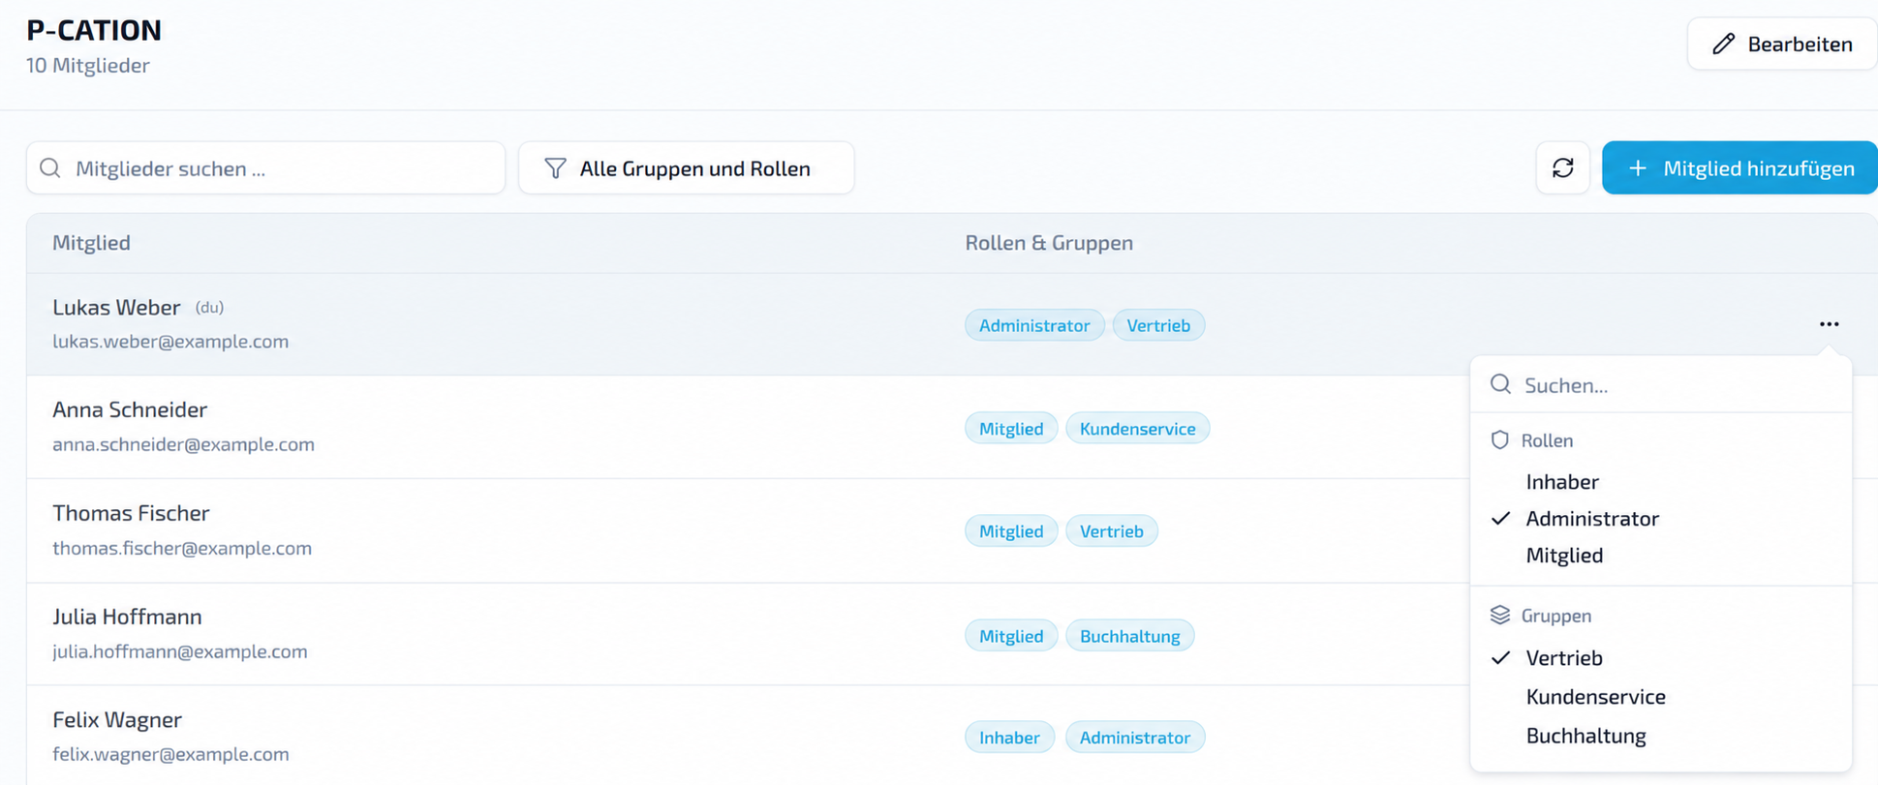This screenshot has width=1878, height=785.
Task: Click Anna Schneider's Kundenservice badge
Action: [x=1137, y=429]
